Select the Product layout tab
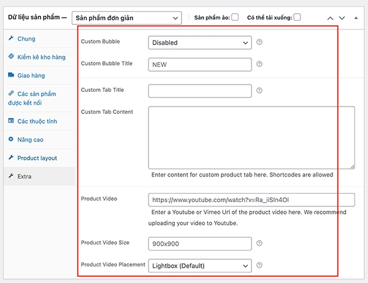Screen dimensions: 368x283 (x=37, y=158)
